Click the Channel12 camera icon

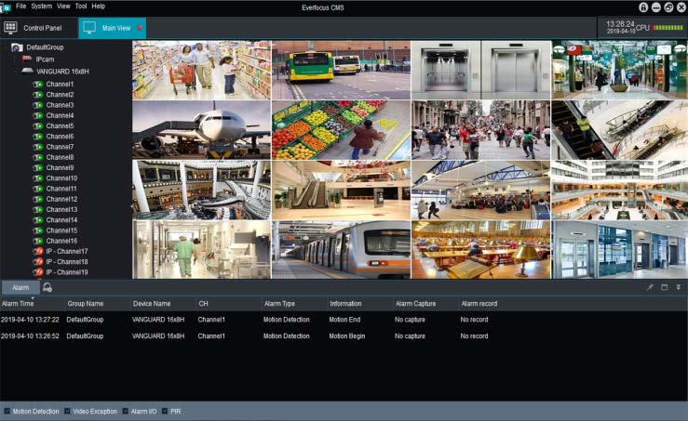(x=38, y=199)
